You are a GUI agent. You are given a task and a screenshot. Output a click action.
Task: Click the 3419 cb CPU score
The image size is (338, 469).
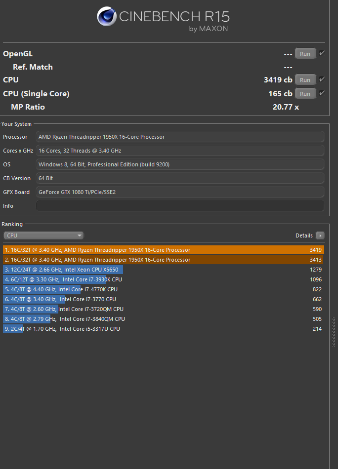[x=278, y=80]
